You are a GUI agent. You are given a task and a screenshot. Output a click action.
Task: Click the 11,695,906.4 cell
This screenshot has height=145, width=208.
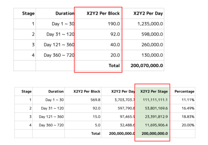(x=155, y=125)
